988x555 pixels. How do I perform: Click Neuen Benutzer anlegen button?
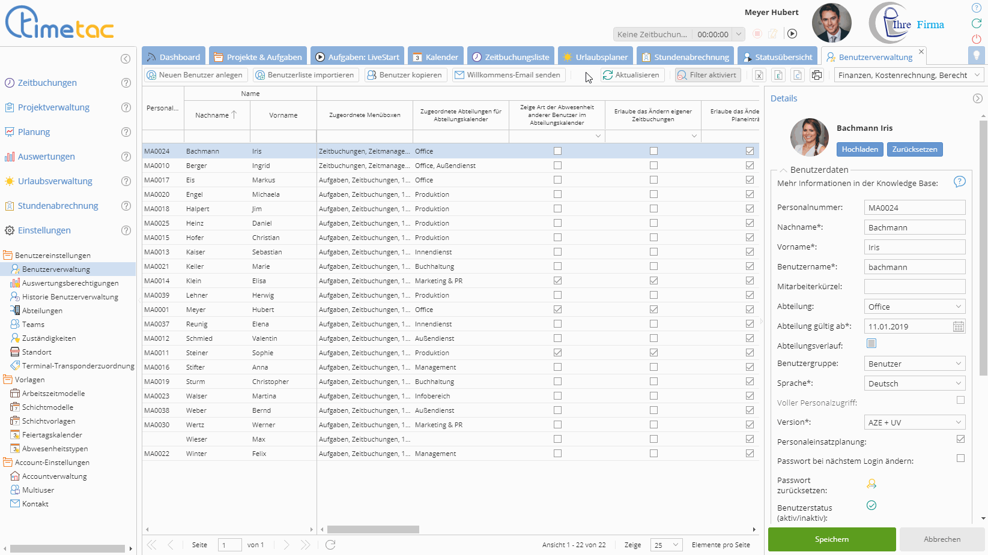click(195, 75)
